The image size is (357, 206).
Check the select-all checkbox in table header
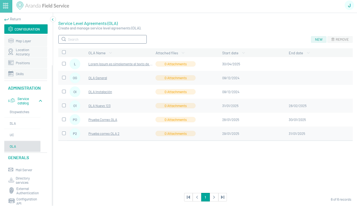[x=64, y=52]
